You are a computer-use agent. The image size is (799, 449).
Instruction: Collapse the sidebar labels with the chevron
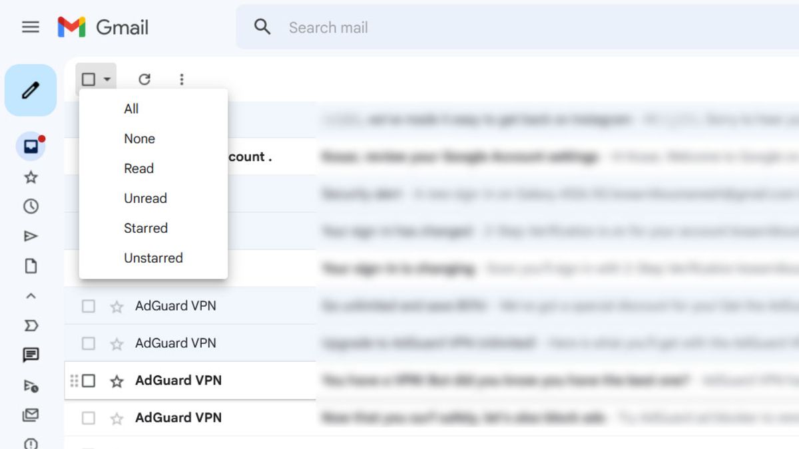pos(31,296)
